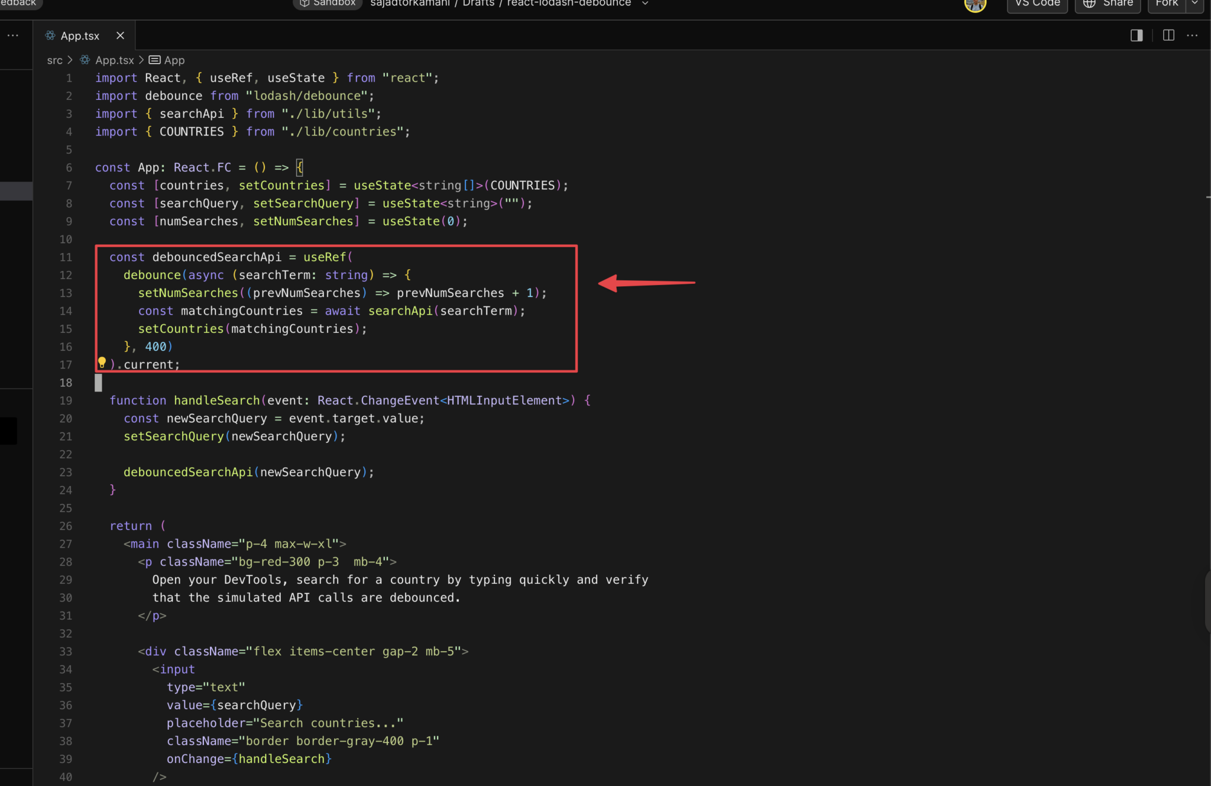
Task: Fork the sandbox
Action: (1166, 3)
